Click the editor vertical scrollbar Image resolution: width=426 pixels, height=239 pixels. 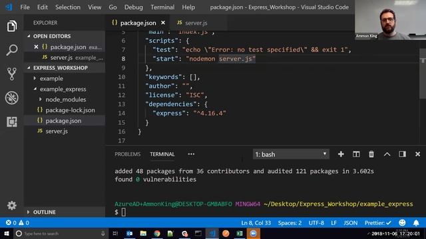tap(423, 74)
